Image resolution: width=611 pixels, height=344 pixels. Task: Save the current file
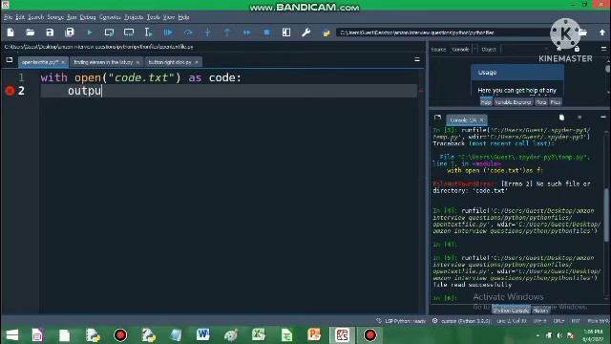click(50, 32)
